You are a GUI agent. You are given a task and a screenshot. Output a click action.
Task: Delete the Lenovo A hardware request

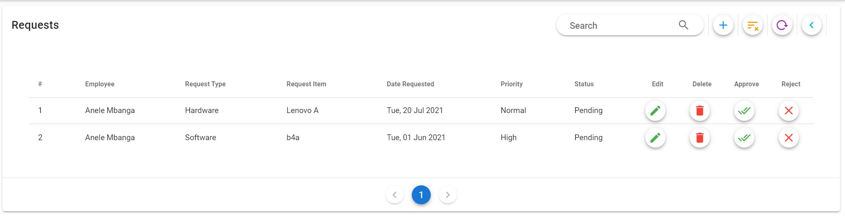(700, 111)
